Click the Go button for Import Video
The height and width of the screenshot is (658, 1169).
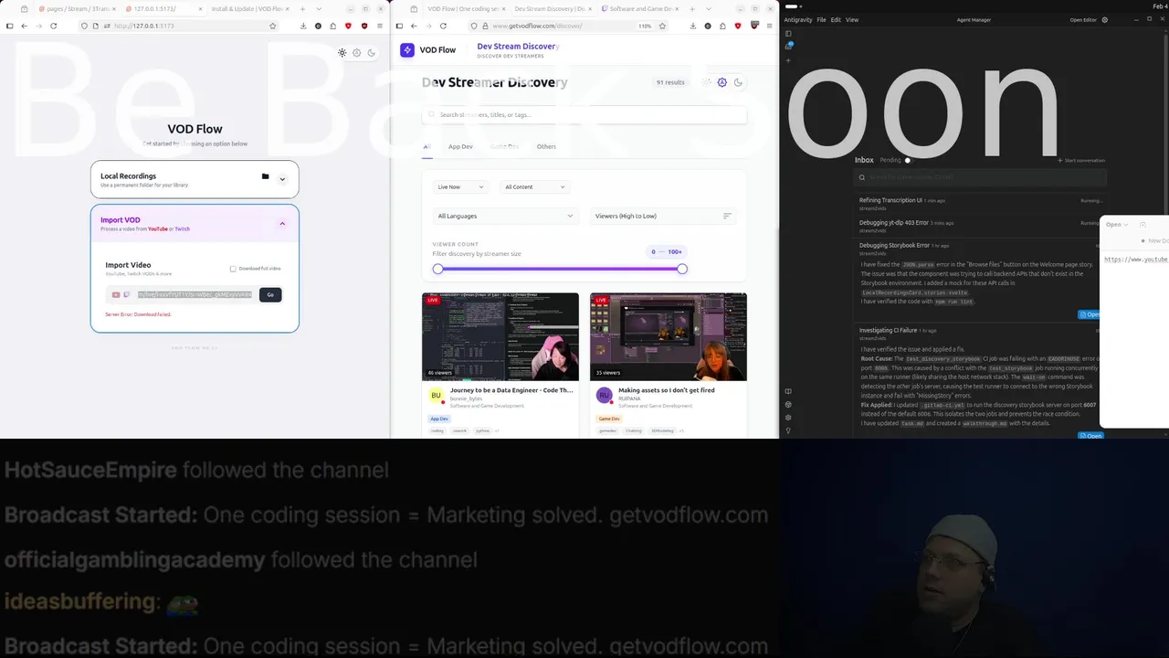click(x=270, y=294)
